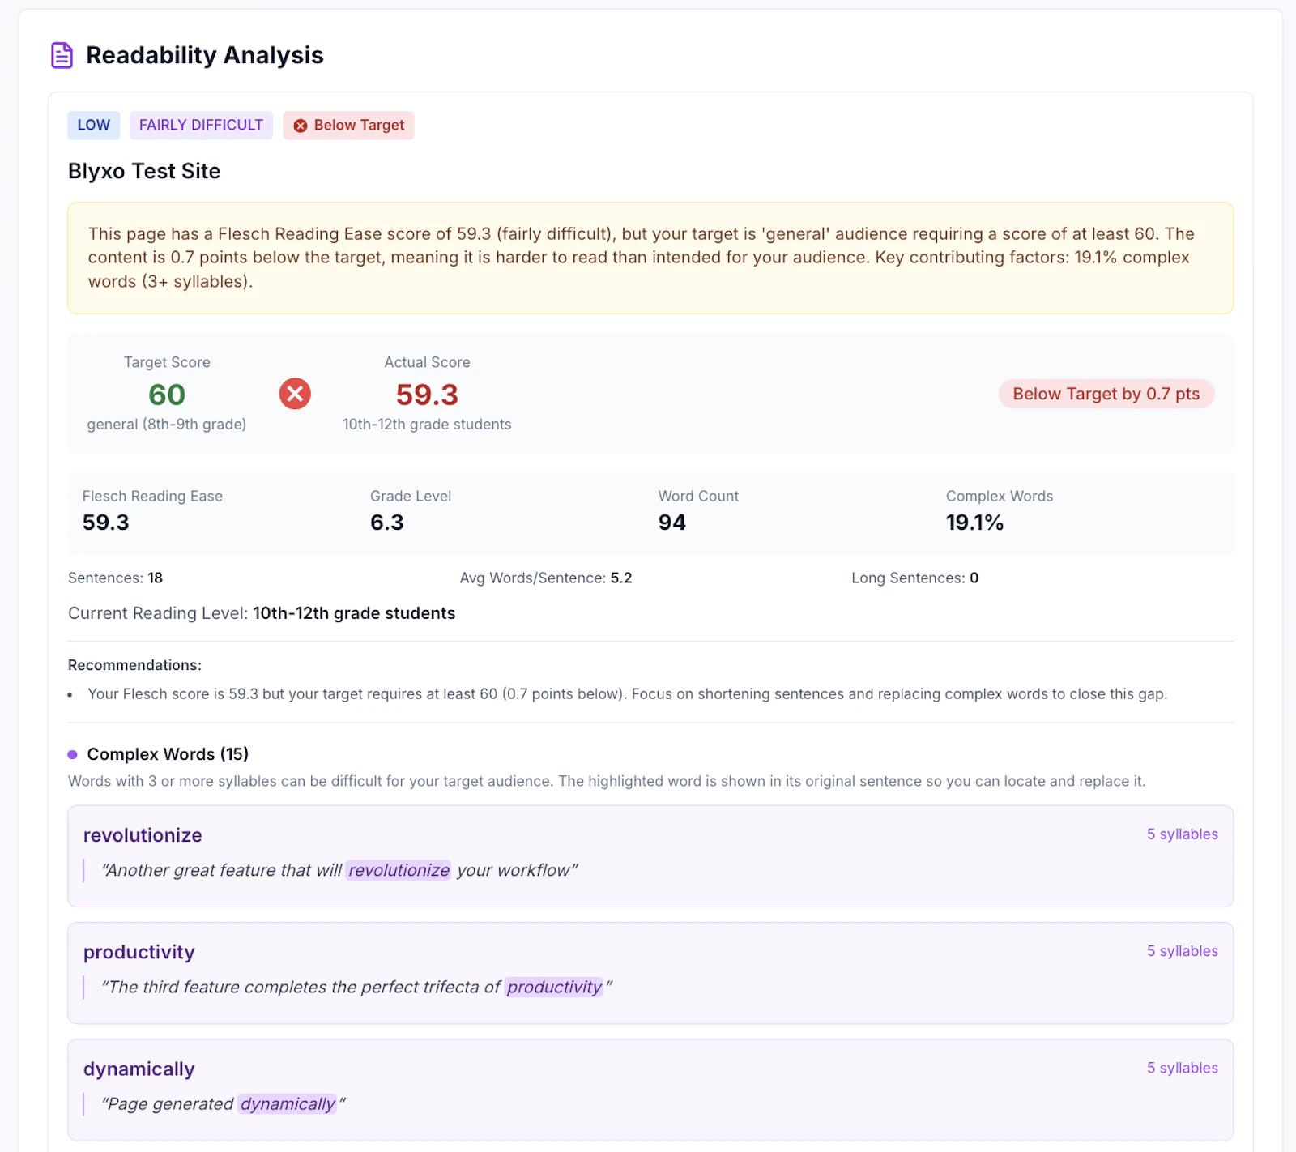Click the Target Score value 60
The height and width of the screenshot is (1152, 1296).
(x=167, y=395)
